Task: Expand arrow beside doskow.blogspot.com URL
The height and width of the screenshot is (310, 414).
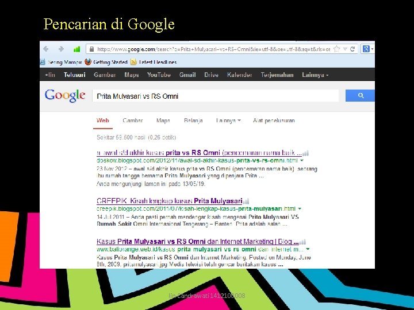Action: pos(302,161)
